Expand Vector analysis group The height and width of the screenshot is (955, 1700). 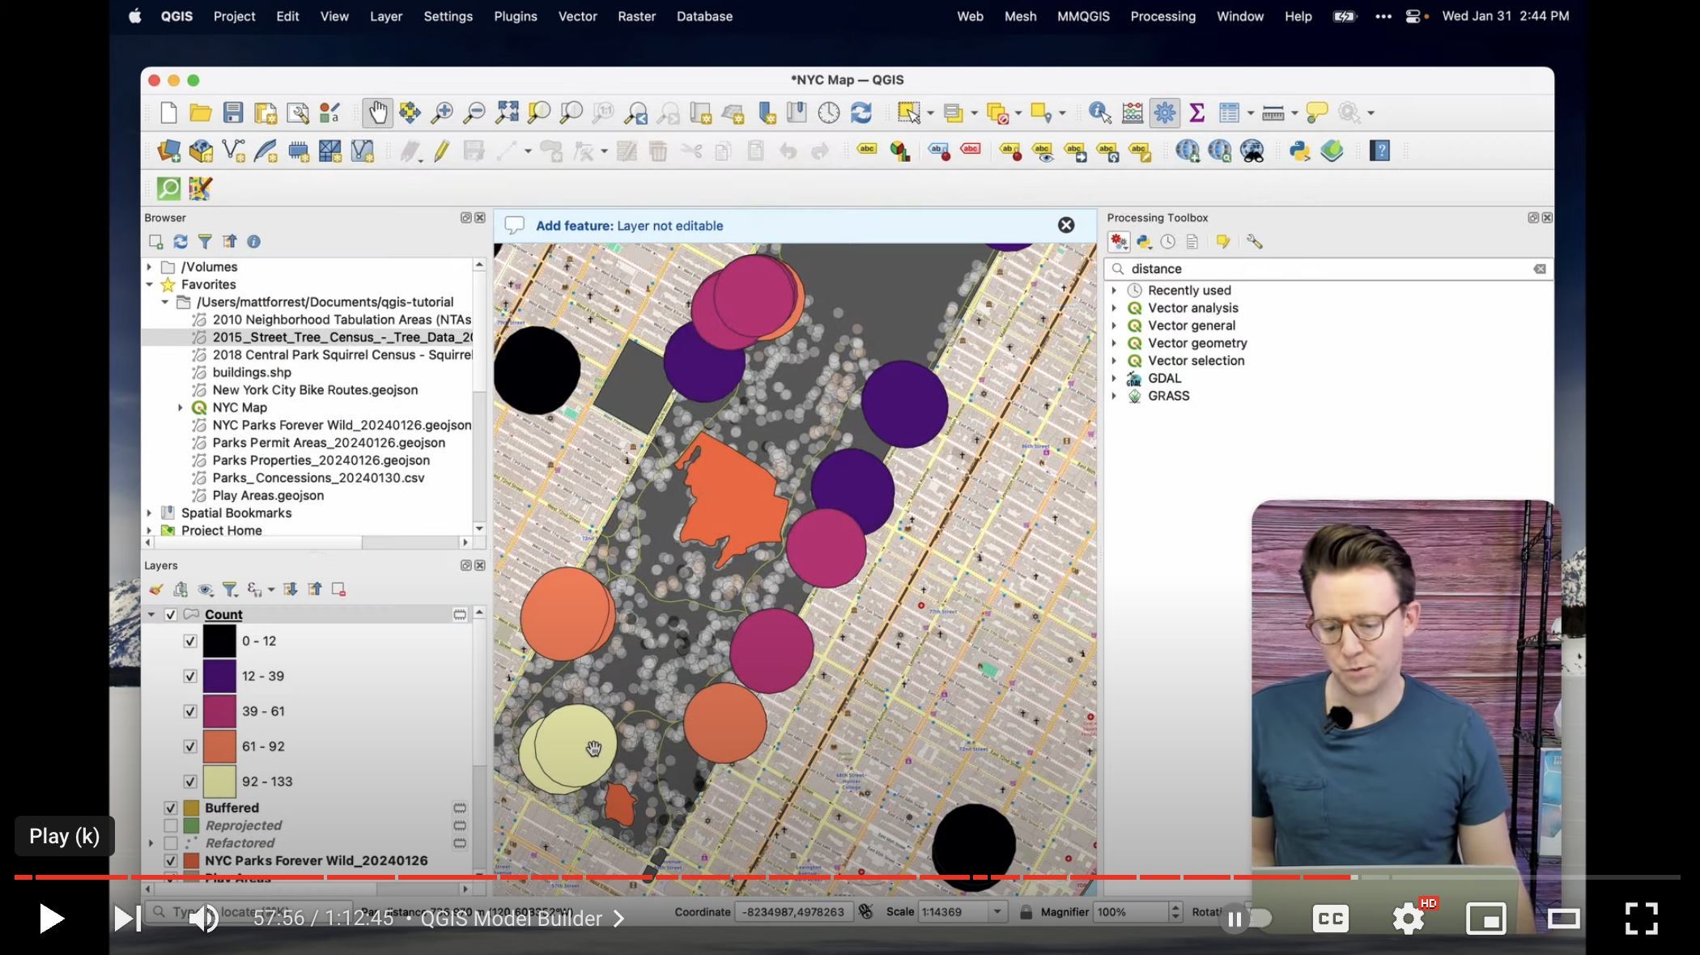[x=1114, y=308]
